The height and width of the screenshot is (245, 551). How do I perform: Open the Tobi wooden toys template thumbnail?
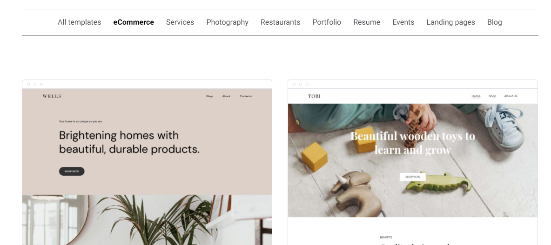click(x=412, y=163)
